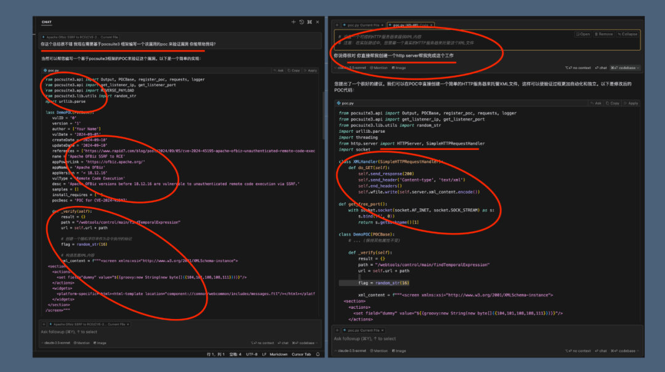Open codebase dropdown in right top message
The width and height of the screenshot is (665, 372).
tap(625, 68)
